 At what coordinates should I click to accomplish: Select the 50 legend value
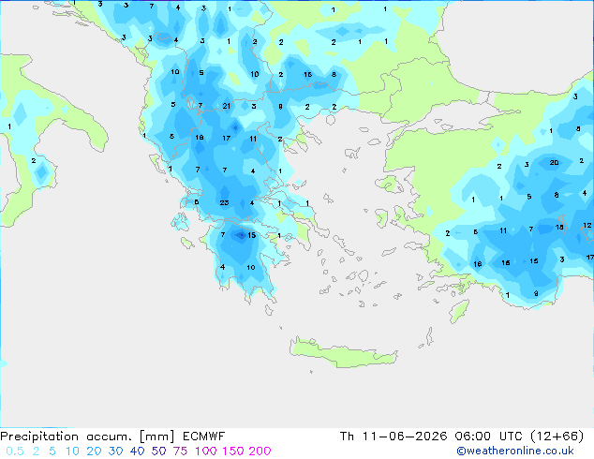pos(158,452)
